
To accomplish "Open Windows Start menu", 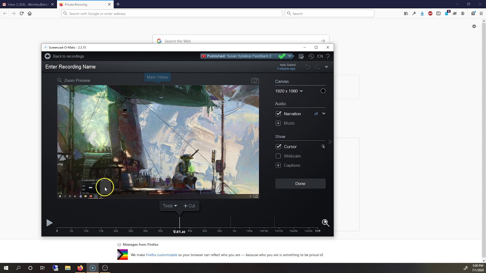I will (6, 268).
